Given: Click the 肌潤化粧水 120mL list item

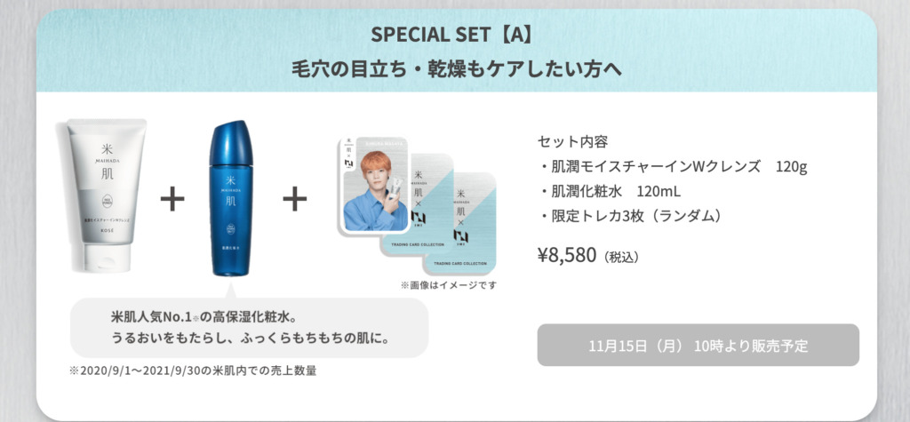Looking at the screenshot, I should click(x=610, y=192).
